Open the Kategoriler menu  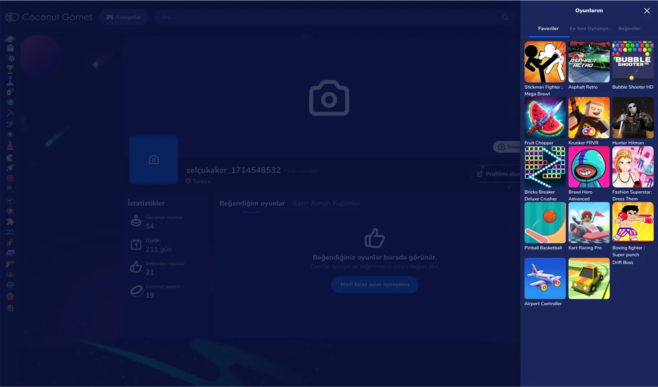tap(124, 17)
